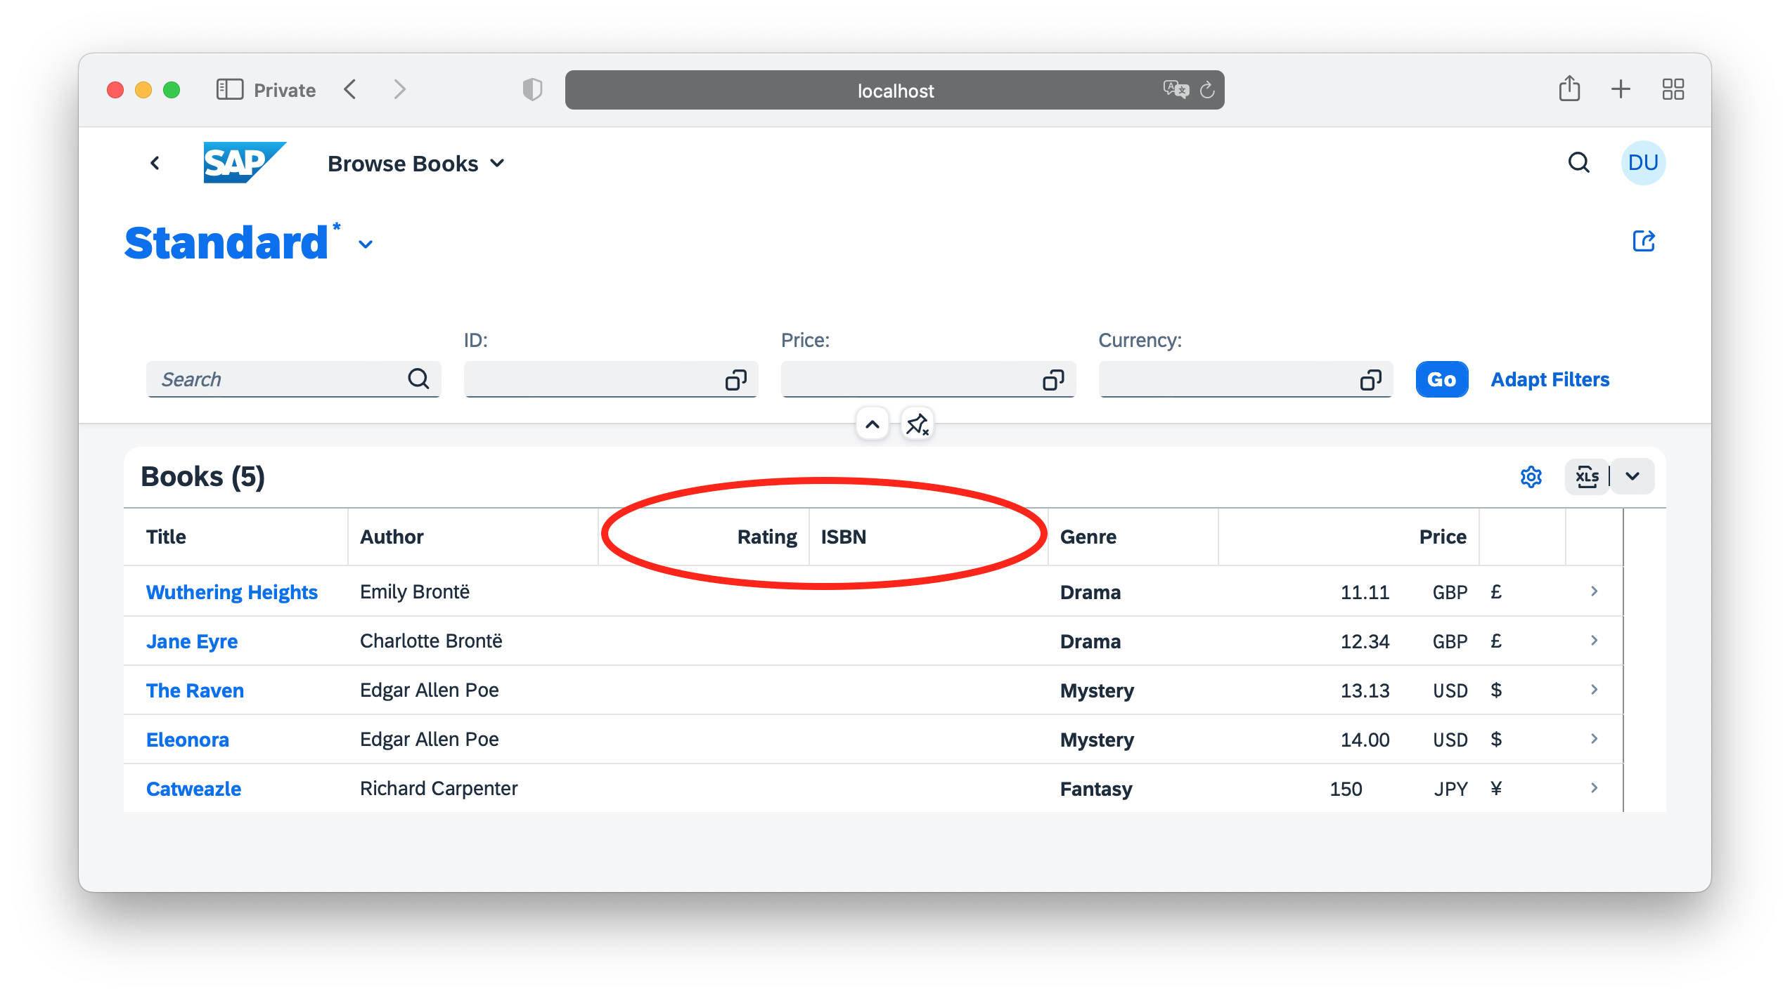1790x996 pixels.
Task: Click the Genre column header
Action: [1133, 537]
